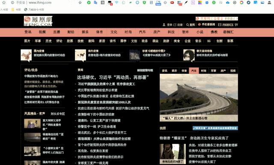The width and height of the screenshot is (274, 165).
Task: Open the 小说 main navigation item
Action: [200, 32]
